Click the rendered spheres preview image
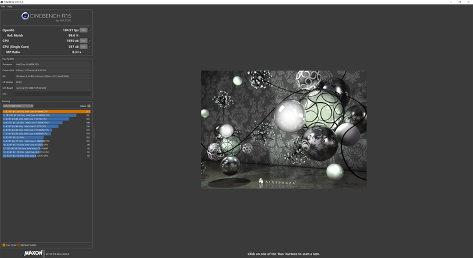This screenshot has width=473, height=258. [x=284, y=129]
